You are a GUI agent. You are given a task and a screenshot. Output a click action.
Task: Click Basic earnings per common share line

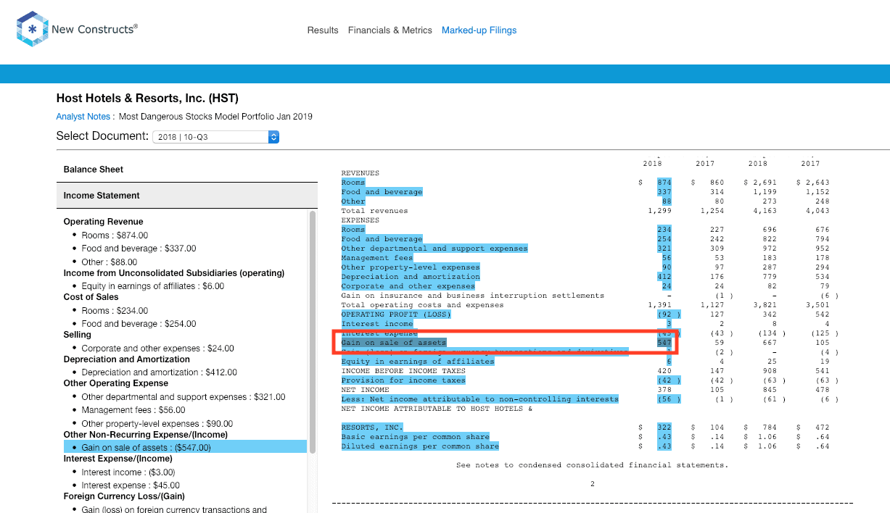(416, 437)
